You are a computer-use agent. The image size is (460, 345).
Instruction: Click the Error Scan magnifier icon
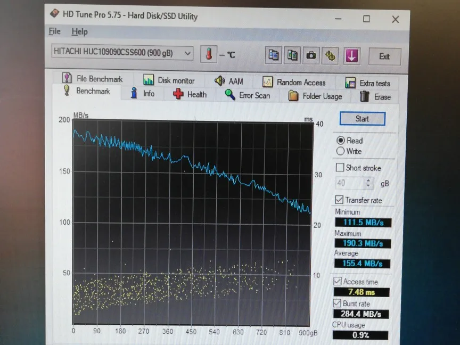click(229, 95)
